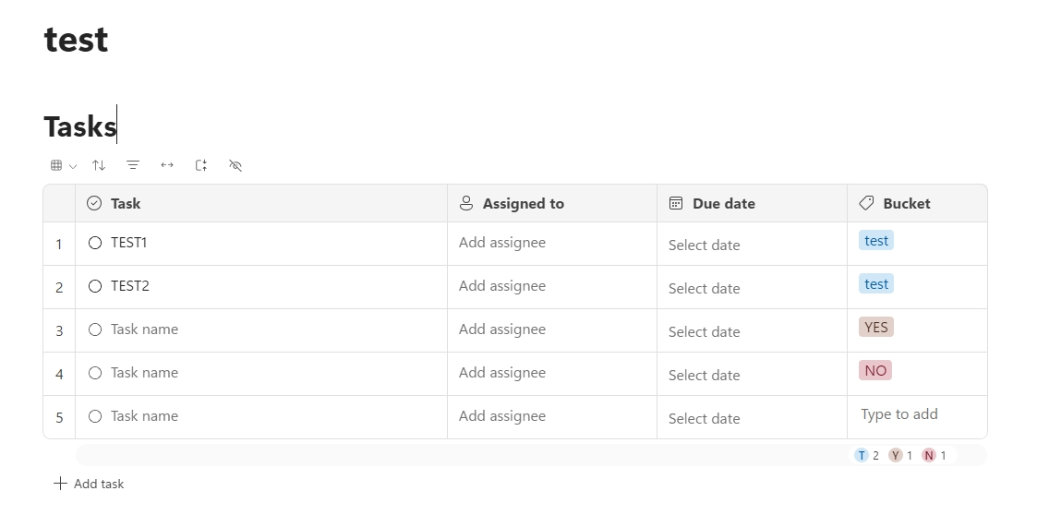Open the Task column header menu
This screenshot has height=515, width=1037.
126,203
